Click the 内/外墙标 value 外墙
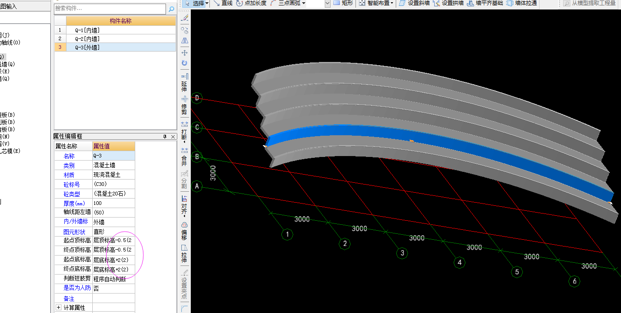 (x=114, y=222)
